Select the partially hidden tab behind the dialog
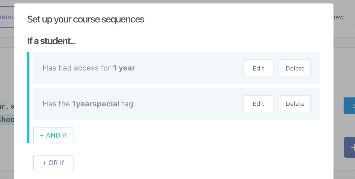Image resolution: width=355 pixels, height=179 pixels. [x=7, y=17]
